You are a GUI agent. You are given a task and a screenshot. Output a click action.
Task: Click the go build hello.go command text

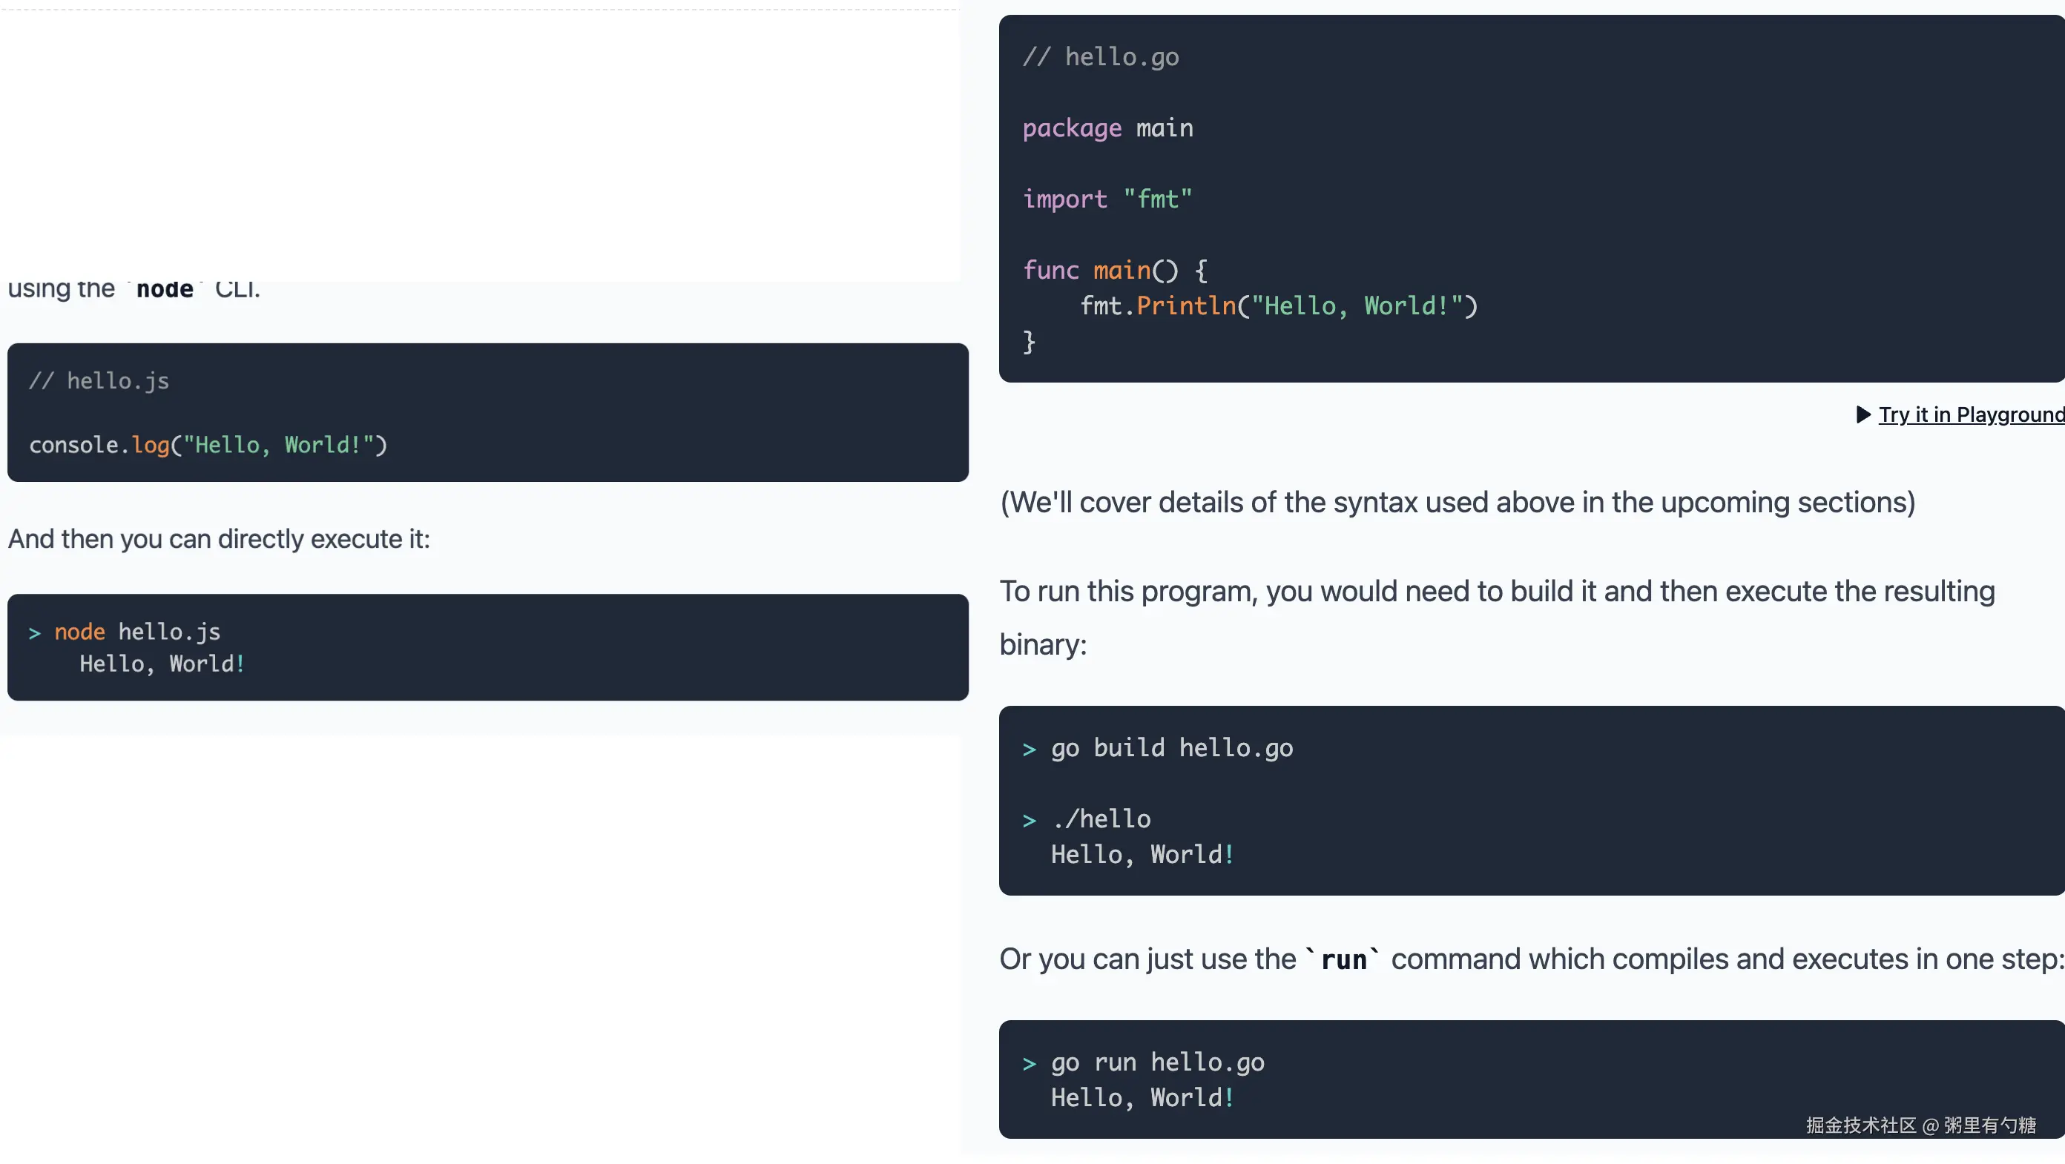(1172, 748)
